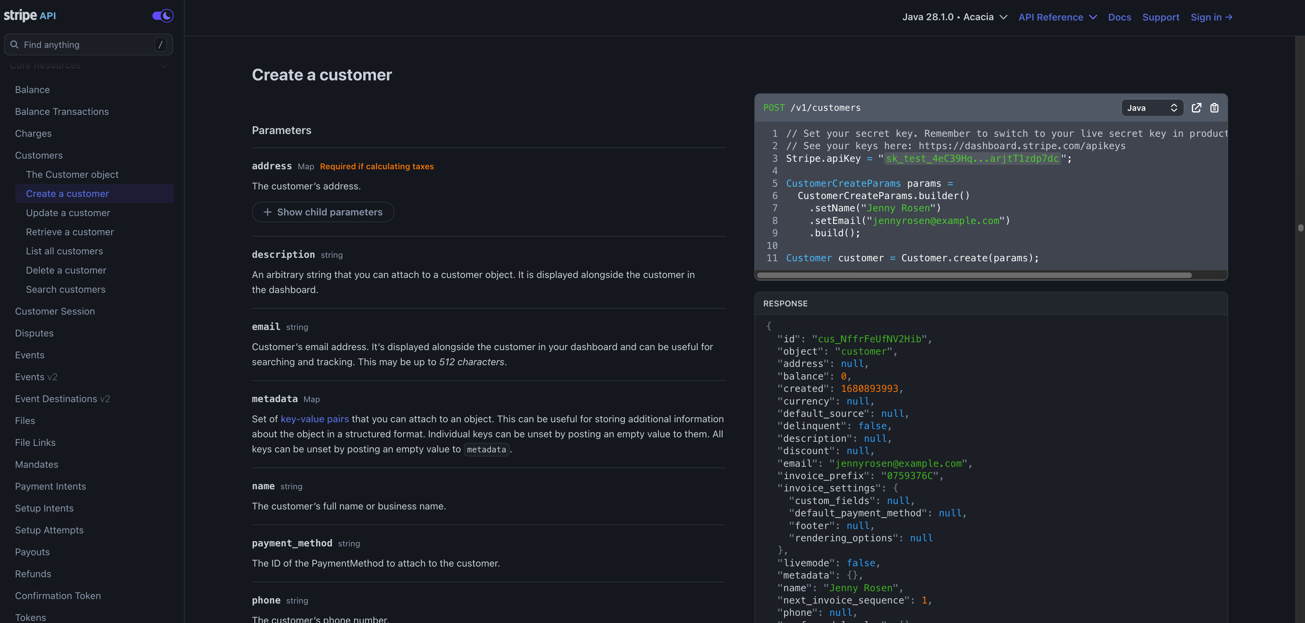The height and width of the screenshot is (623, 1305).
Task: Click the email parameter name
Action: 266,327
